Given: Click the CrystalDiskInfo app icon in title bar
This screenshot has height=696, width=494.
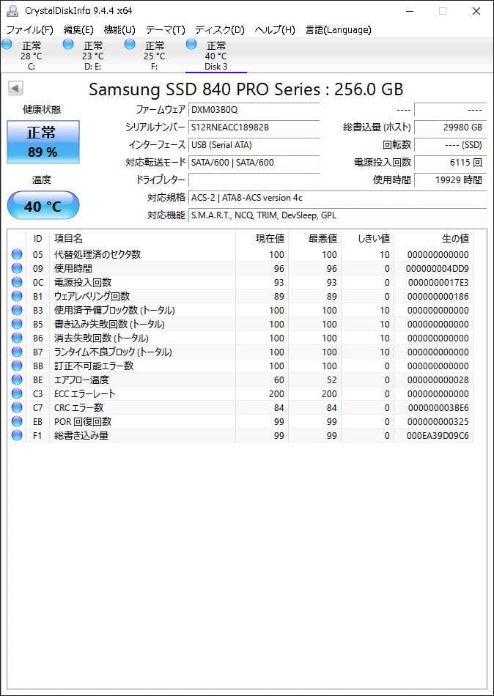Looking at the screenshot, I should pos(12,11).
